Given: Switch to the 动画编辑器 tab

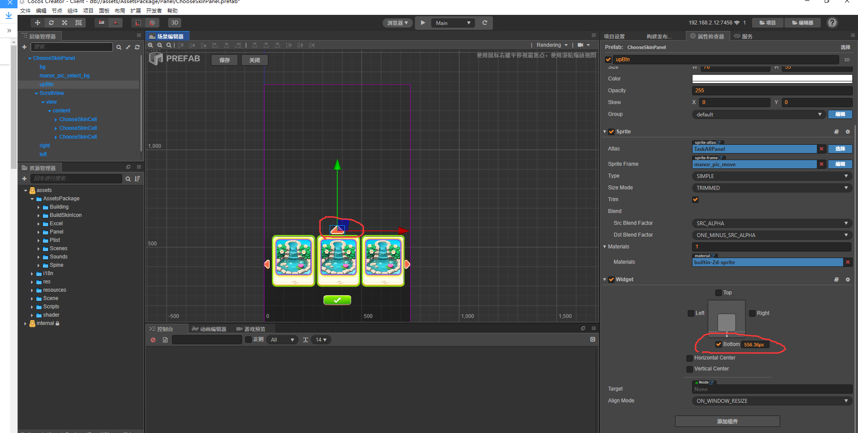Looking at the screenshot, I should click(209, 329).
